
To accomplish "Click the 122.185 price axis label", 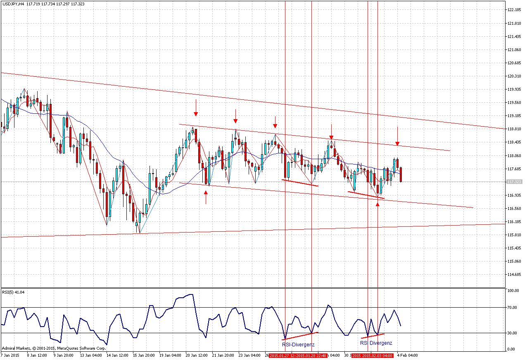I will (x=515, y=10).
